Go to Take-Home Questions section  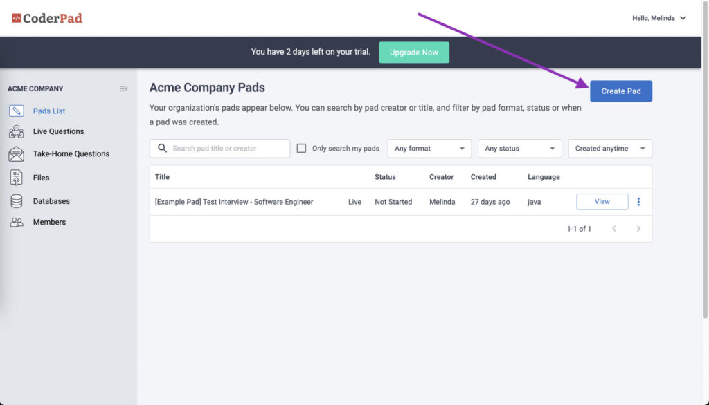coord(71,154)
